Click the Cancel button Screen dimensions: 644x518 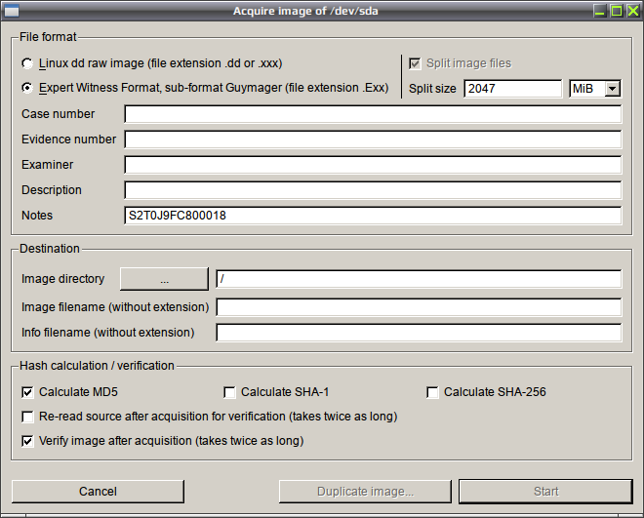tap(98, 492)
